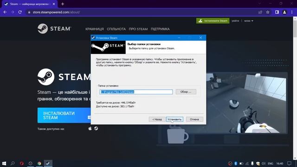The width and height of the screenshot is (297, 167).
Task: Open the Windows Start menu
Action: (x=4, y=163)
